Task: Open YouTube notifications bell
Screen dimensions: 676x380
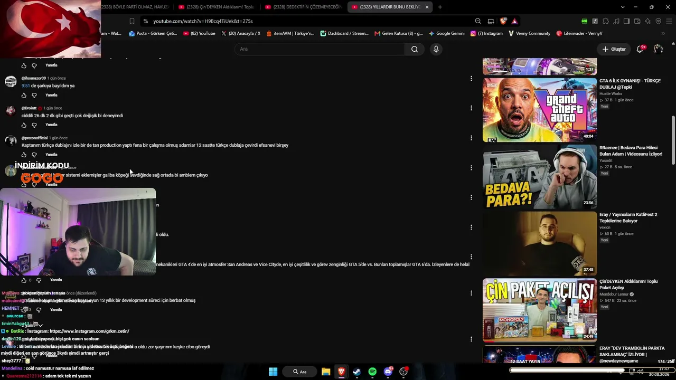Action: point(640,49)
